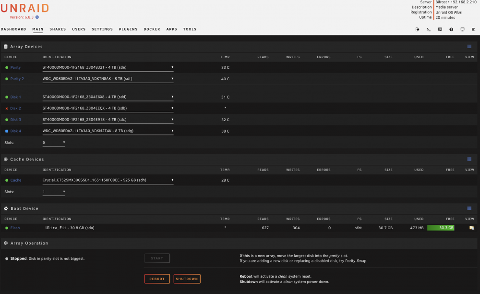Screen dimensions: 480x294
Task: Browse the Flash device folder icon
Action: (x=472, y=228)
